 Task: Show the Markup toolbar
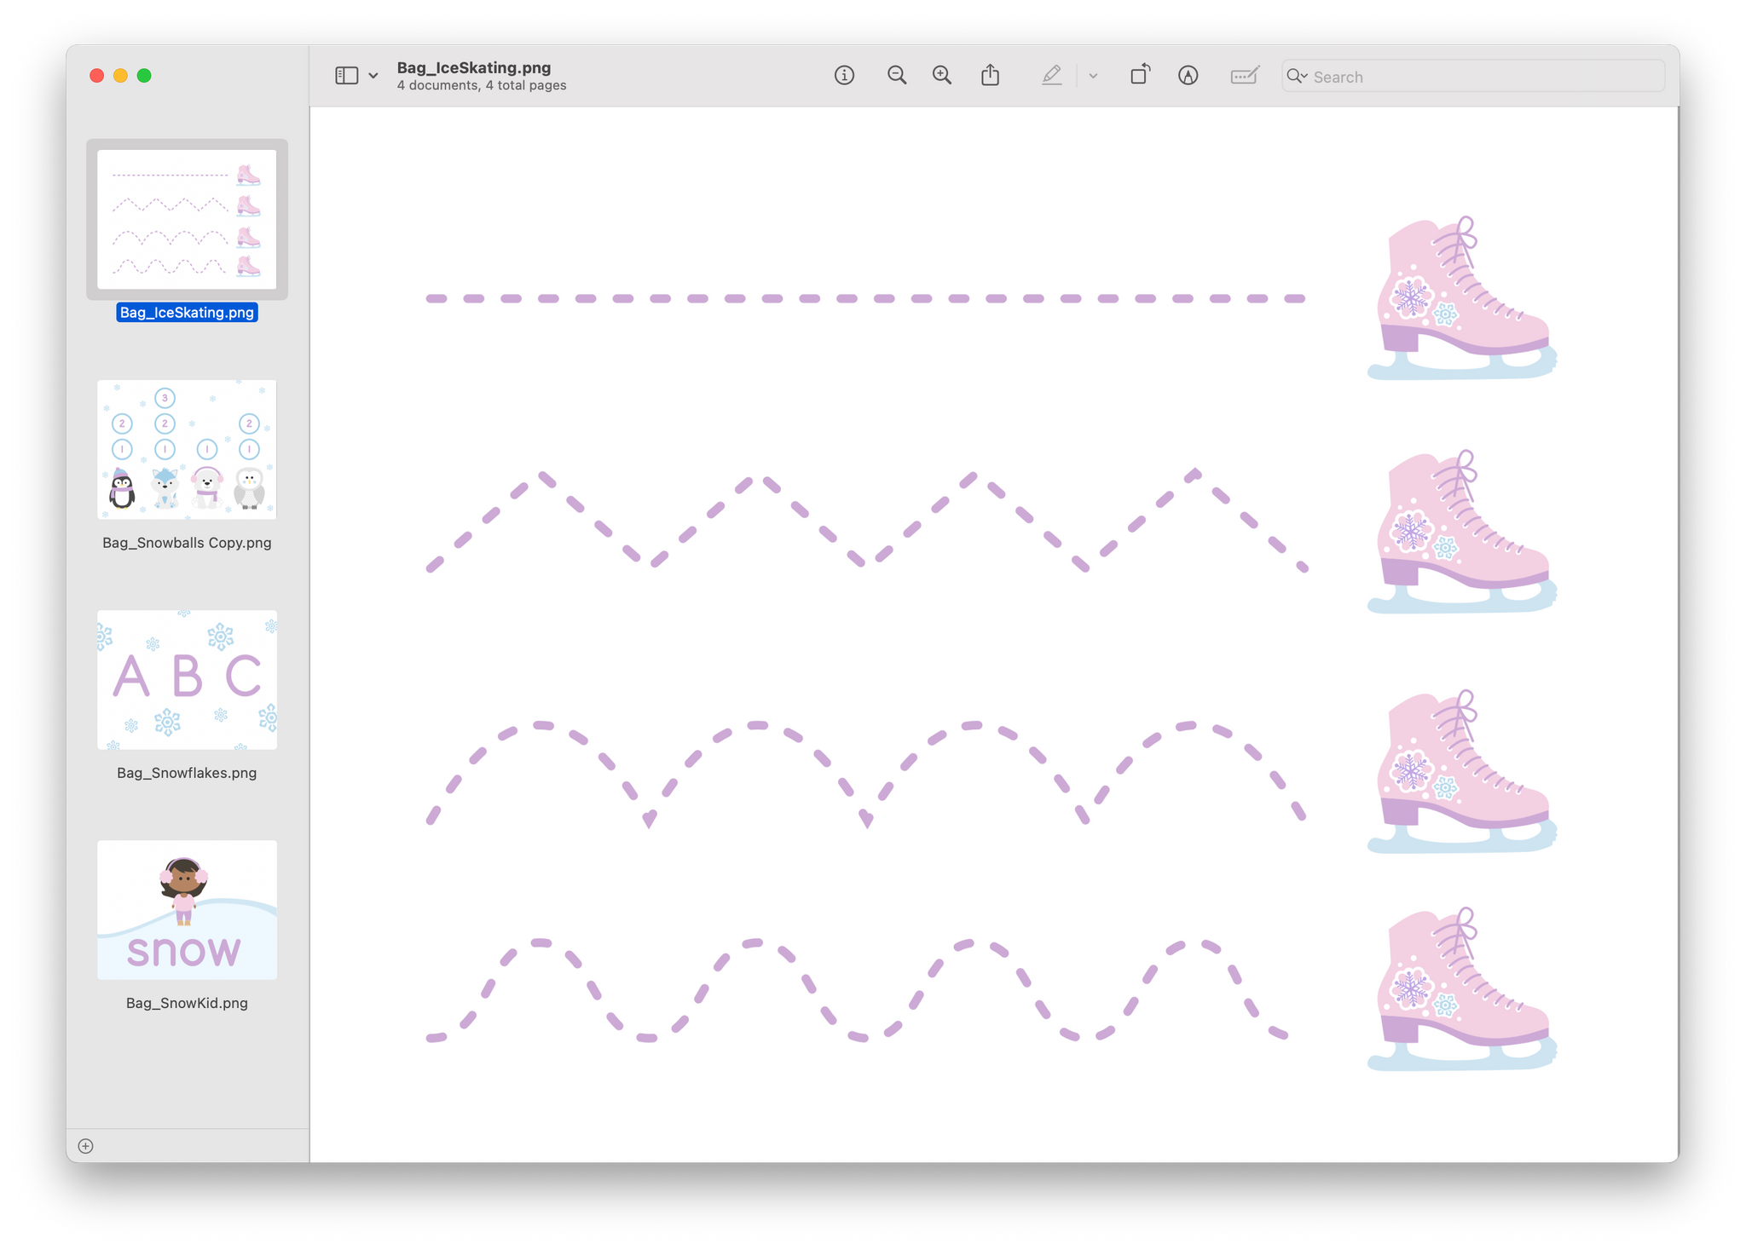tap(1188, 76)
